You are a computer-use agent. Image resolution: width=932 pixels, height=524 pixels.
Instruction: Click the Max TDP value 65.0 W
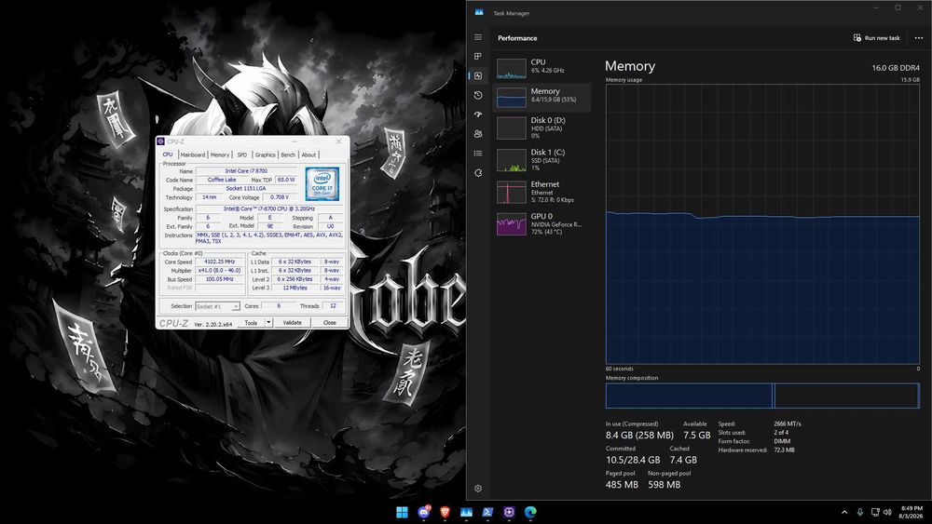pyautogui.click(x=286, y=180)
